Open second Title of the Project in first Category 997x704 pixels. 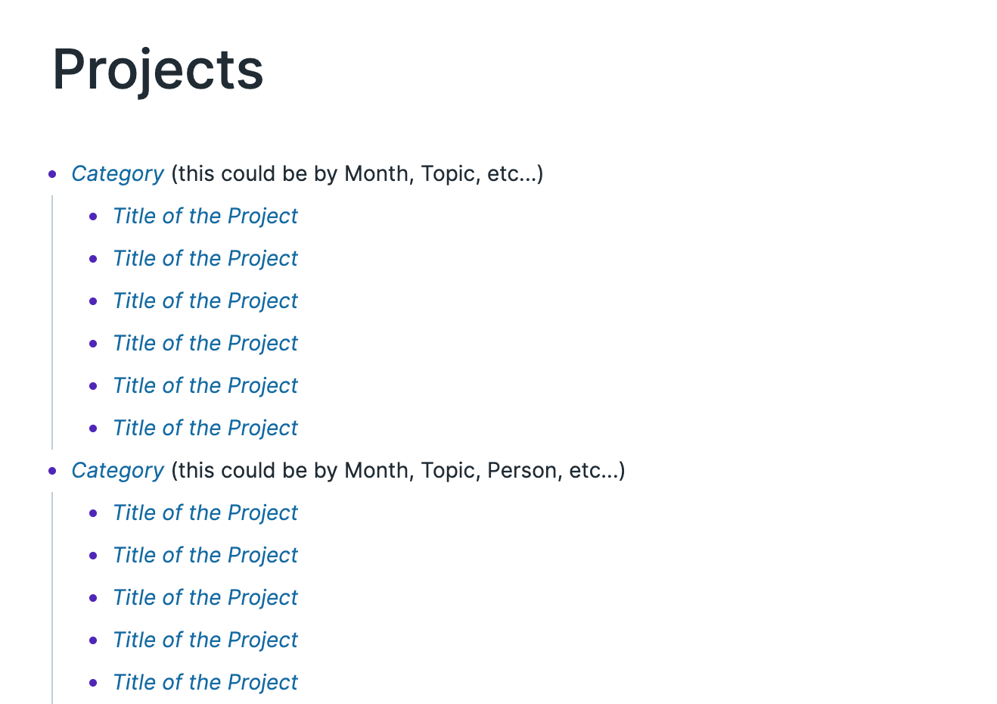coord(205,259)
